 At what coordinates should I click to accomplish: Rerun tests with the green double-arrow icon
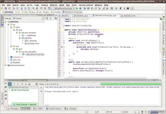tap(6, 83)
